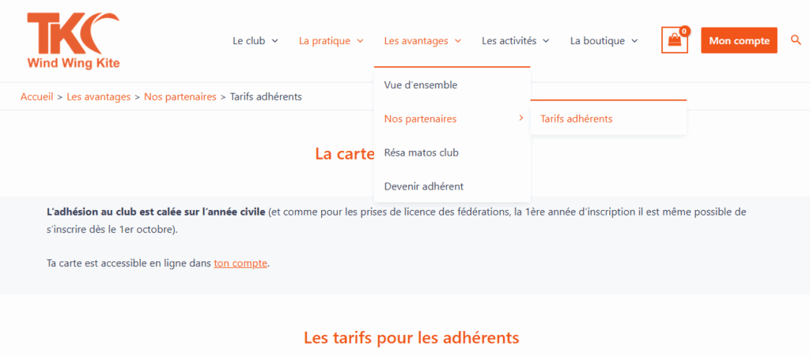
Task: Click the search magnifier icon
Action: (796, 40)
